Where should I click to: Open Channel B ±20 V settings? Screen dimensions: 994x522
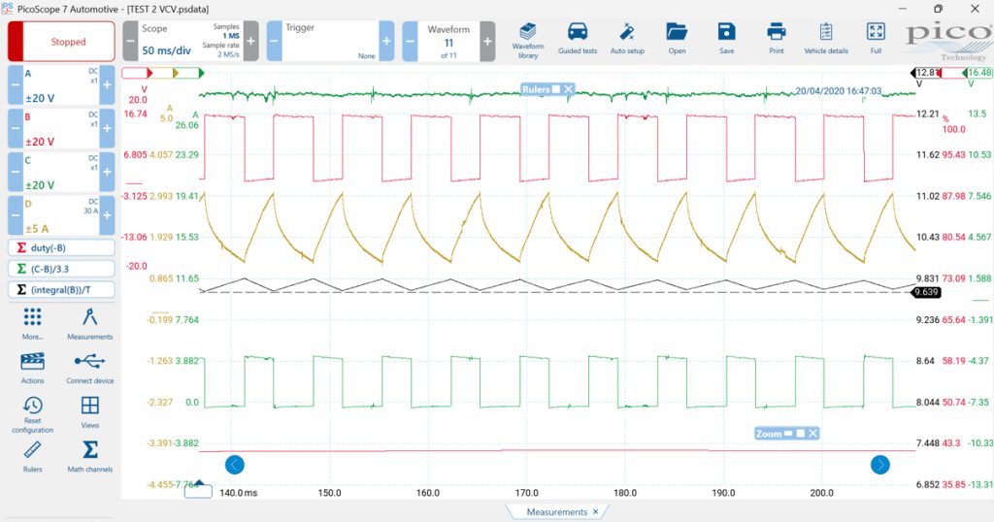coord(61,129)
